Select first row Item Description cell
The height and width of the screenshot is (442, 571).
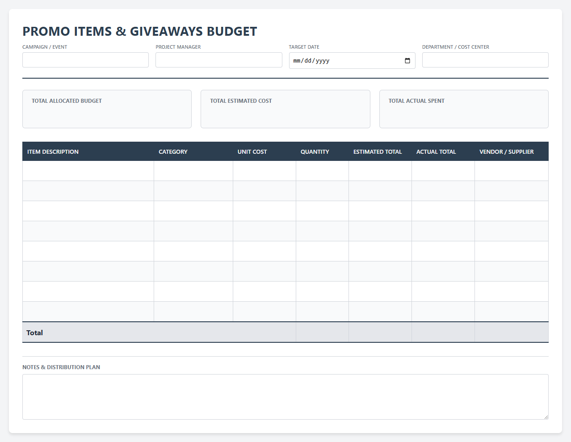(88, 171)
